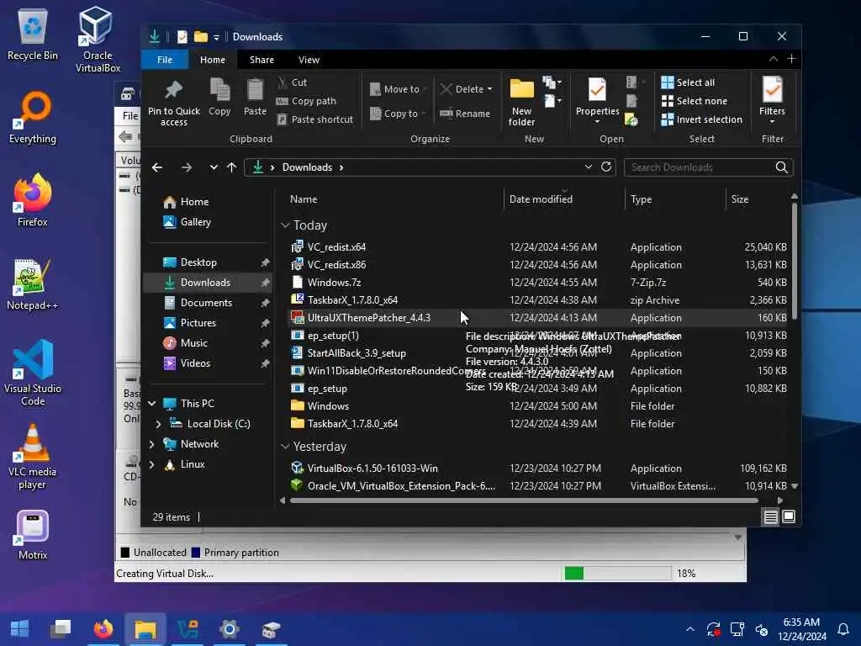The height and width of the screenshot is (646, 861).
Task: Switch to the Share ribbon tab
Action: tap(261, 60)
